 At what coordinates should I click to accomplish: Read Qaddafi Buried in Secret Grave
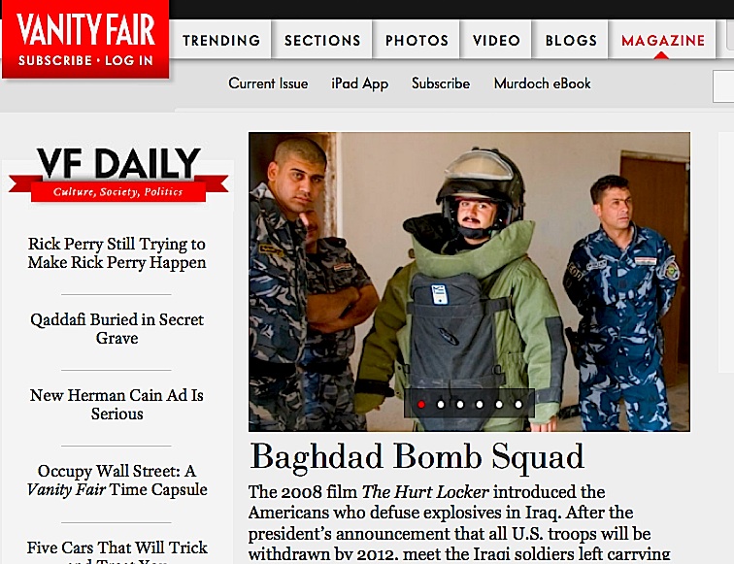pyautogui.click(x=117, y=328)
